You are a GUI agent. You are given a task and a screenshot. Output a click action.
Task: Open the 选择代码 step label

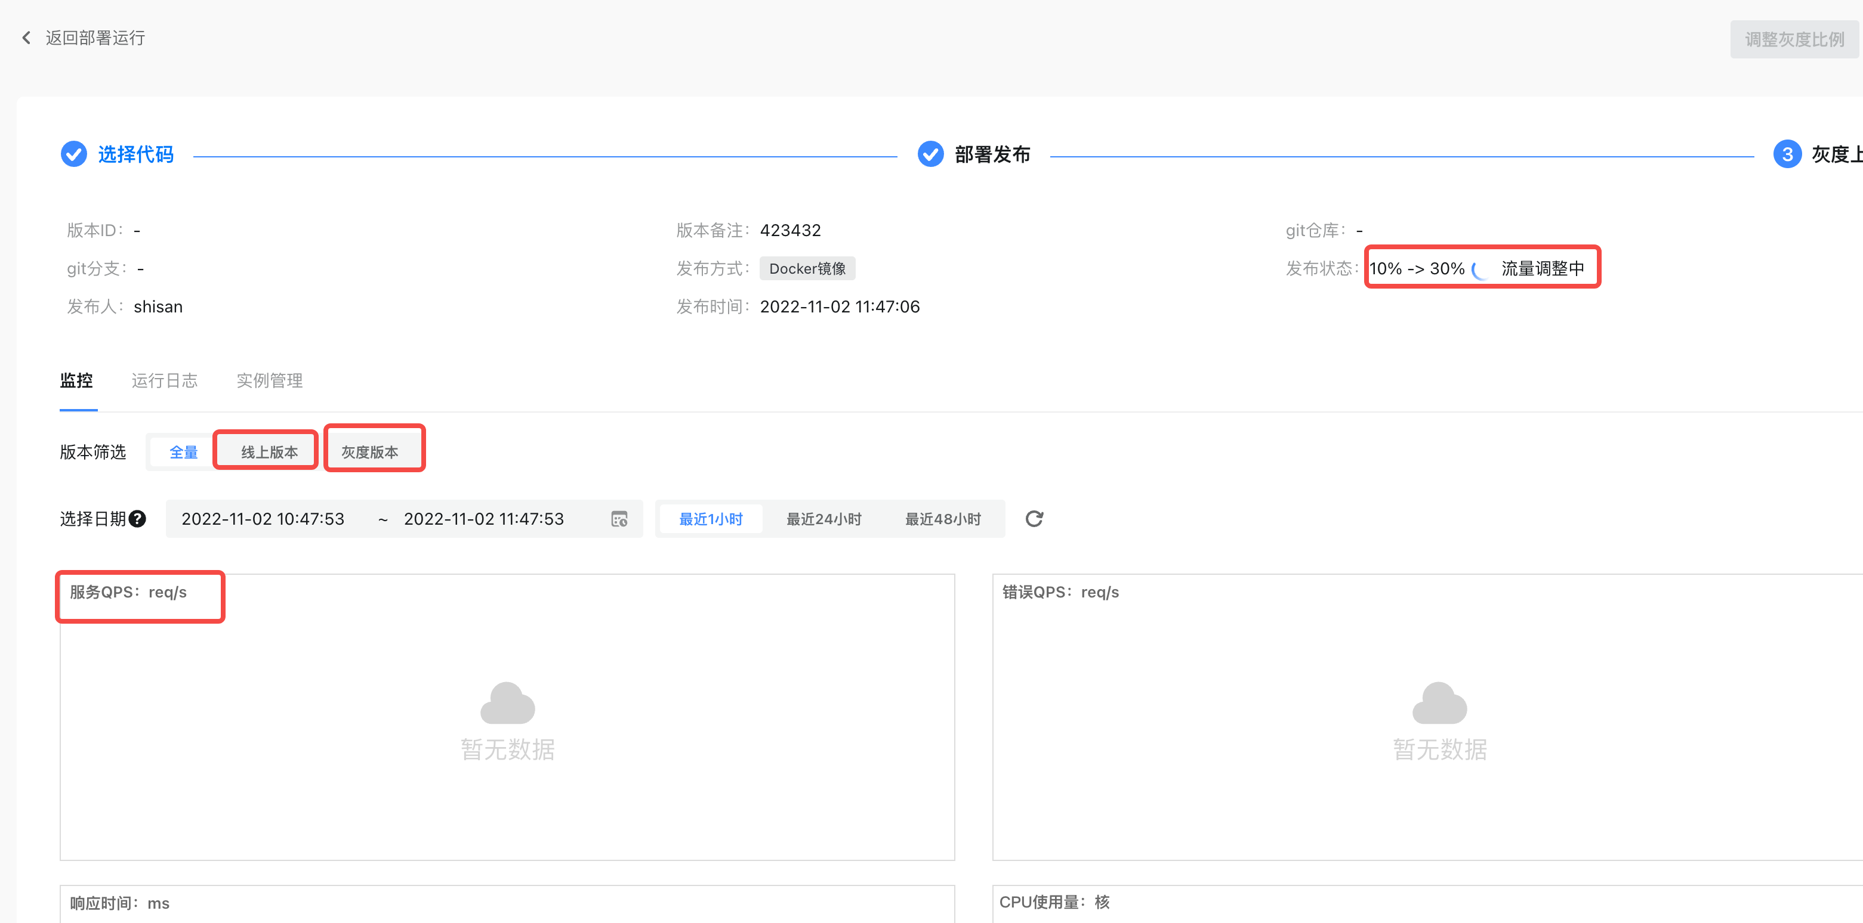click(136, 154)
